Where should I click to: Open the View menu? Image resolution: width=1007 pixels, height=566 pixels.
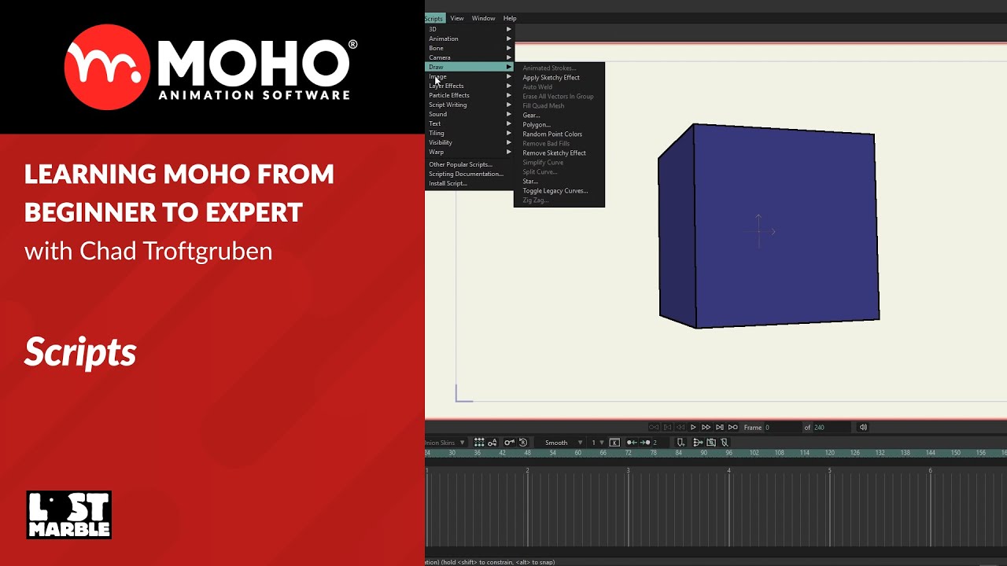pyautogui.click(x=457, y=18)
